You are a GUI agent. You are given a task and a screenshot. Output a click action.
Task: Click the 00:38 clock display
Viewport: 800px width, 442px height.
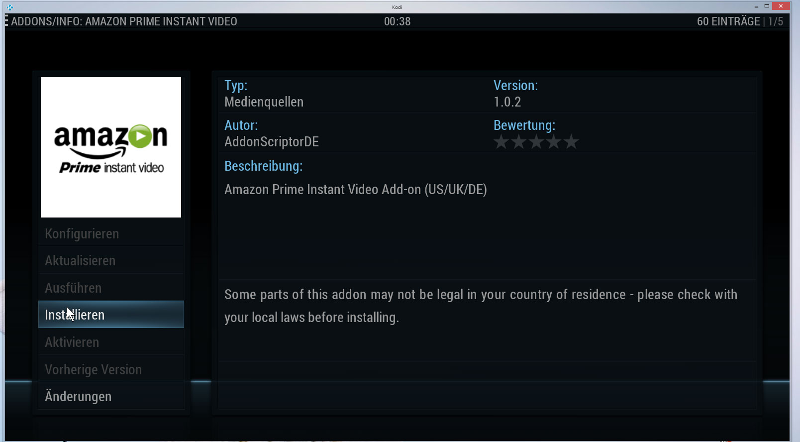pos(397,21)
